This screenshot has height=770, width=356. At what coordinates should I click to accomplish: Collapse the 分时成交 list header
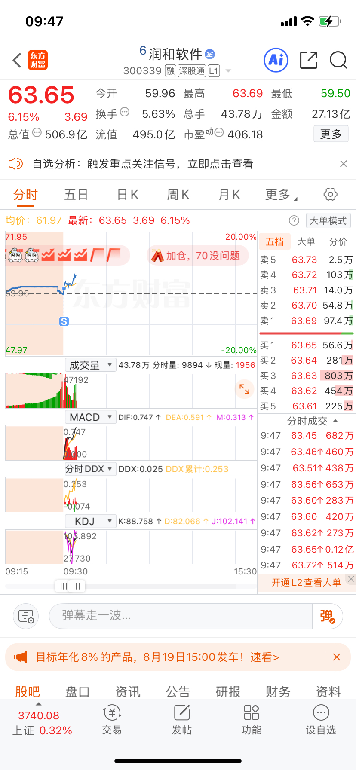coord(313,421)
